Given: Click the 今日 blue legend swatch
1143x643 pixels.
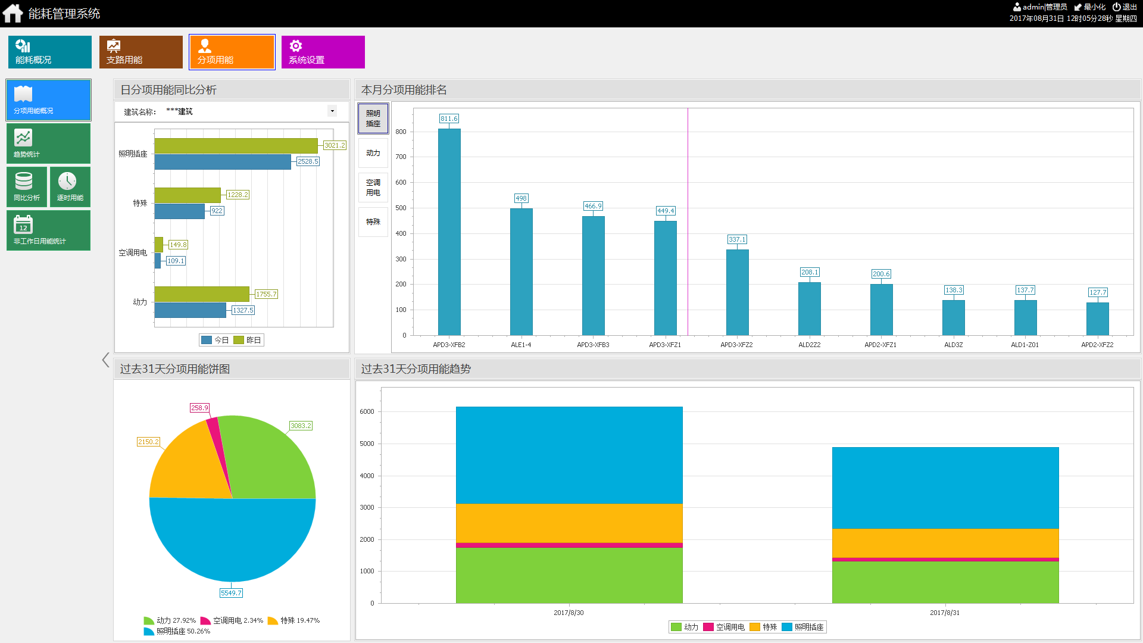Looking at the screenshot, I should pos(207,340).
